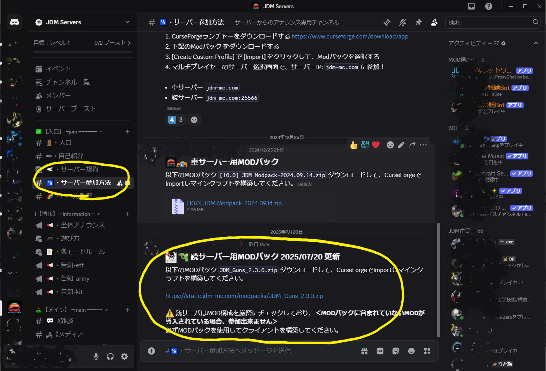Click the search box in header
The height and width of the screenshot is (371, 546).
pyautogui.click(x=493, y=22)
